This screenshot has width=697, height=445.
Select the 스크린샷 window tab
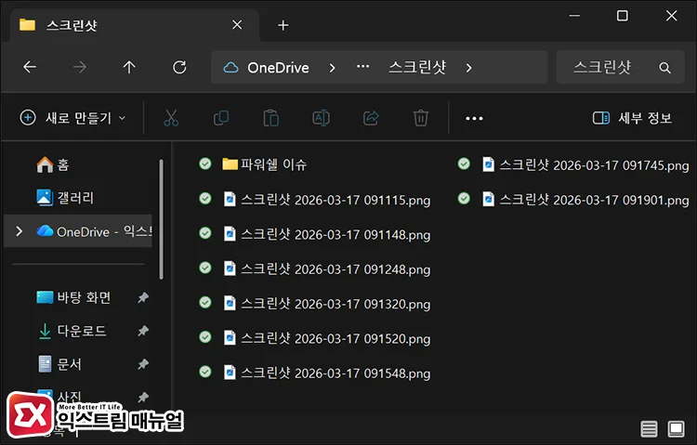pyautogui.click(x=133, y=25)
